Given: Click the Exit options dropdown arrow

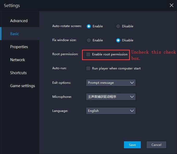Looking at the screenshot, I should (x=132, y=83).
